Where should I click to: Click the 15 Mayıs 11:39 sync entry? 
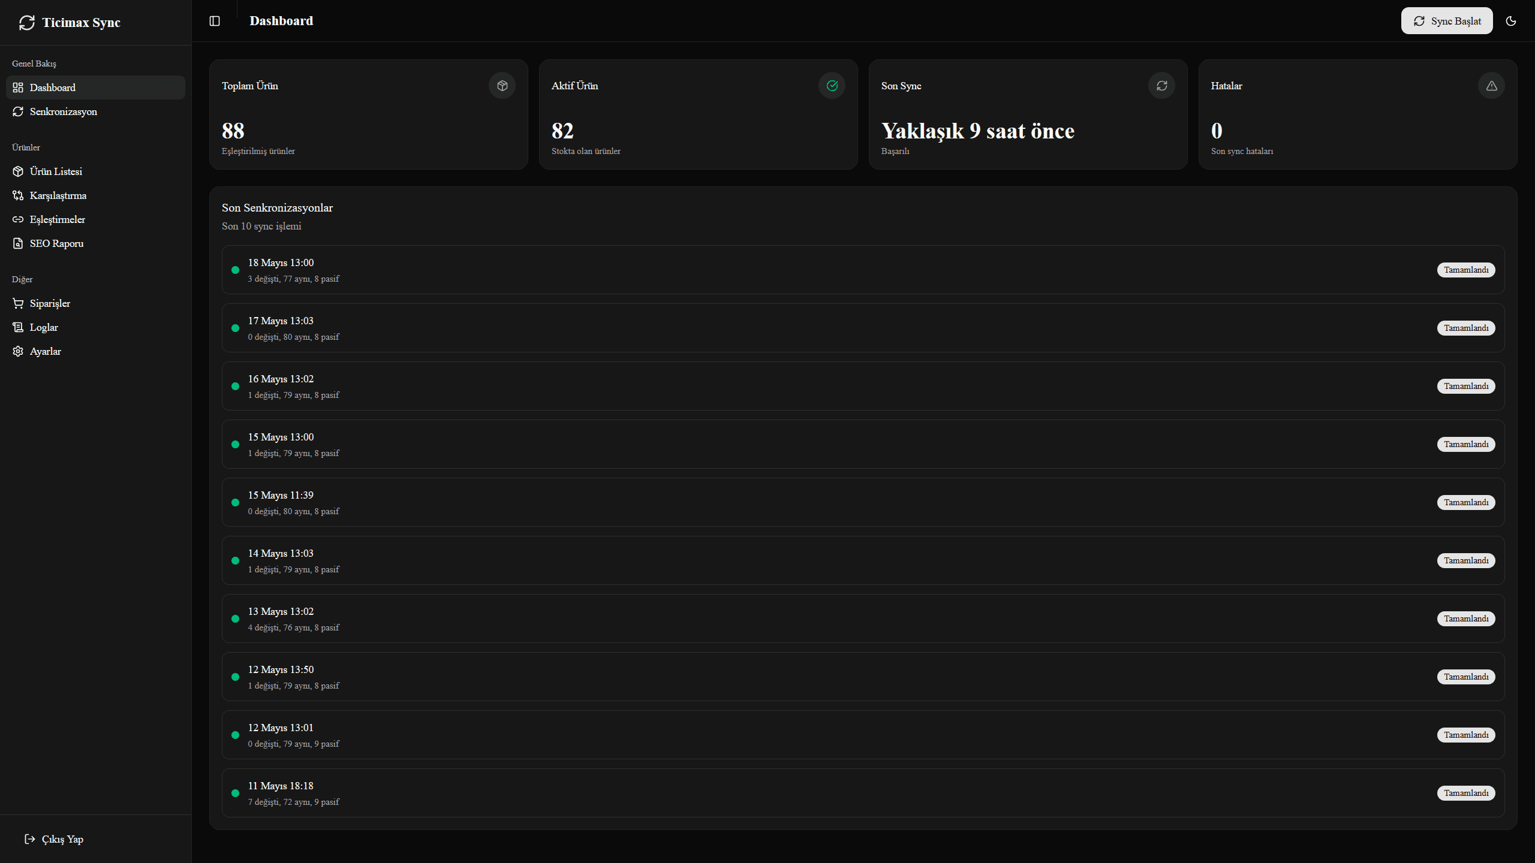click(863, 502)
